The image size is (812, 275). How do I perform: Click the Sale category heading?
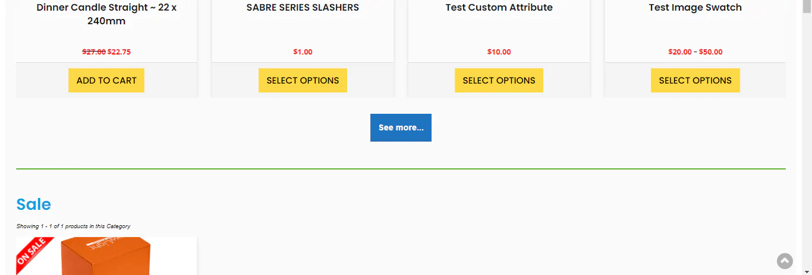tap(33, 204)
